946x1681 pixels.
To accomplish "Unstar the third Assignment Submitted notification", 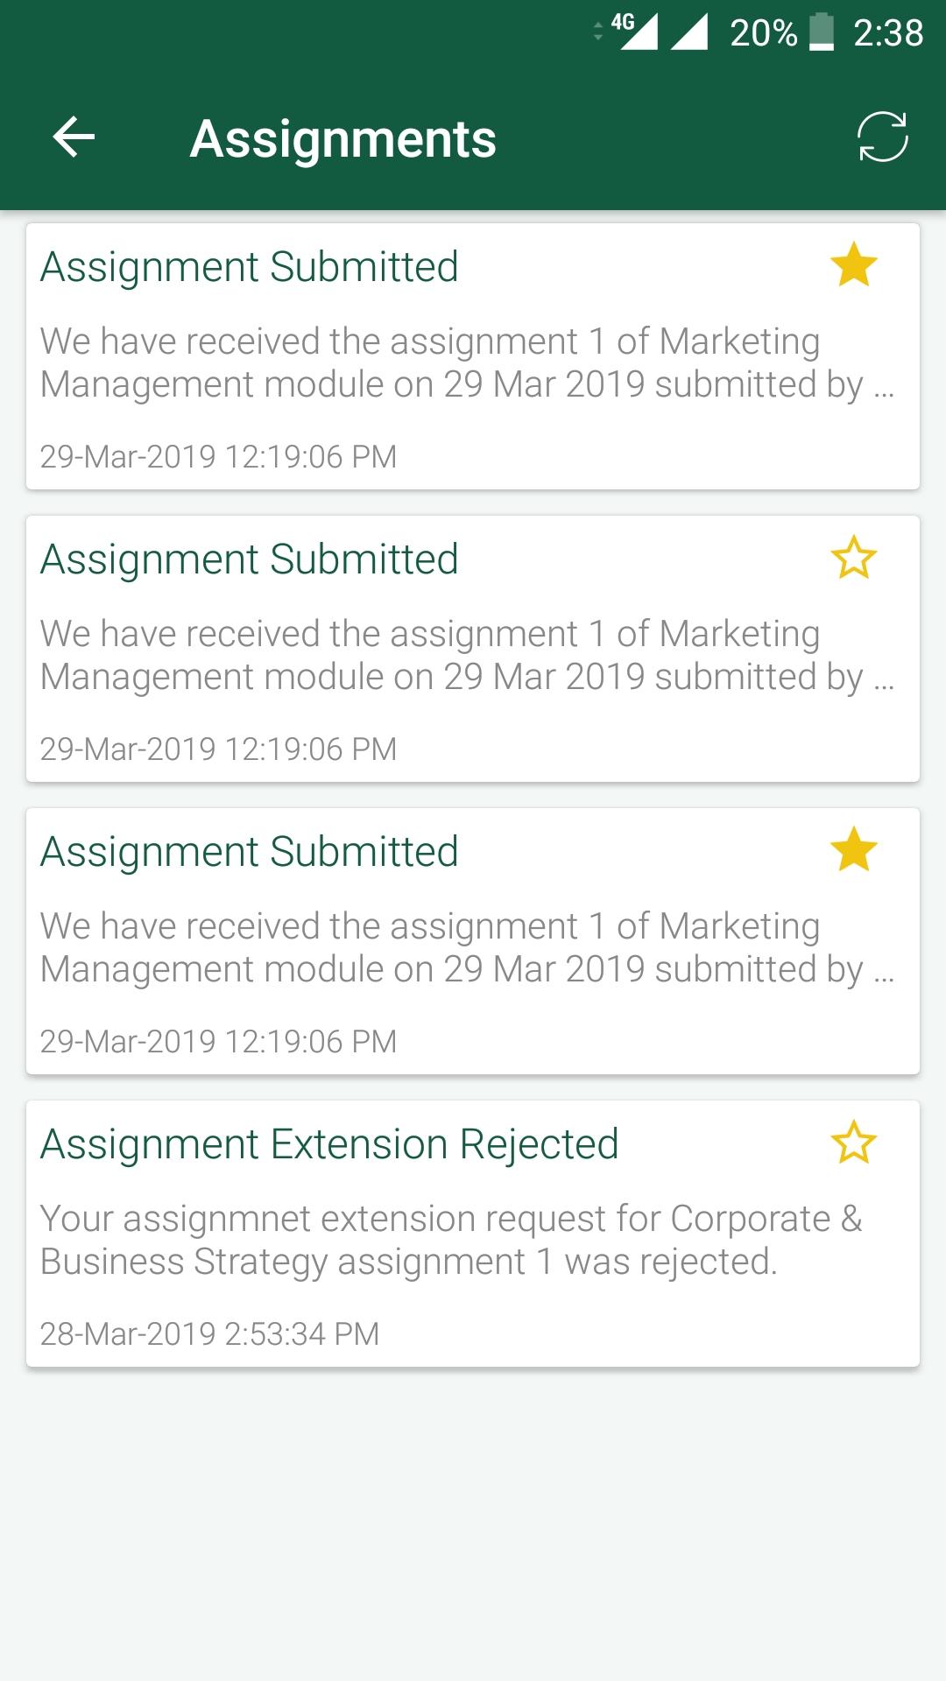I will (853, 850).
